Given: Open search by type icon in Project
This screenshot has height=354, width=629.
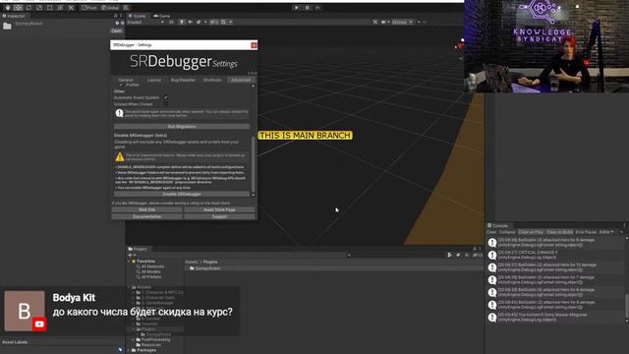Looking at the screenshot, I should (449, 255).
